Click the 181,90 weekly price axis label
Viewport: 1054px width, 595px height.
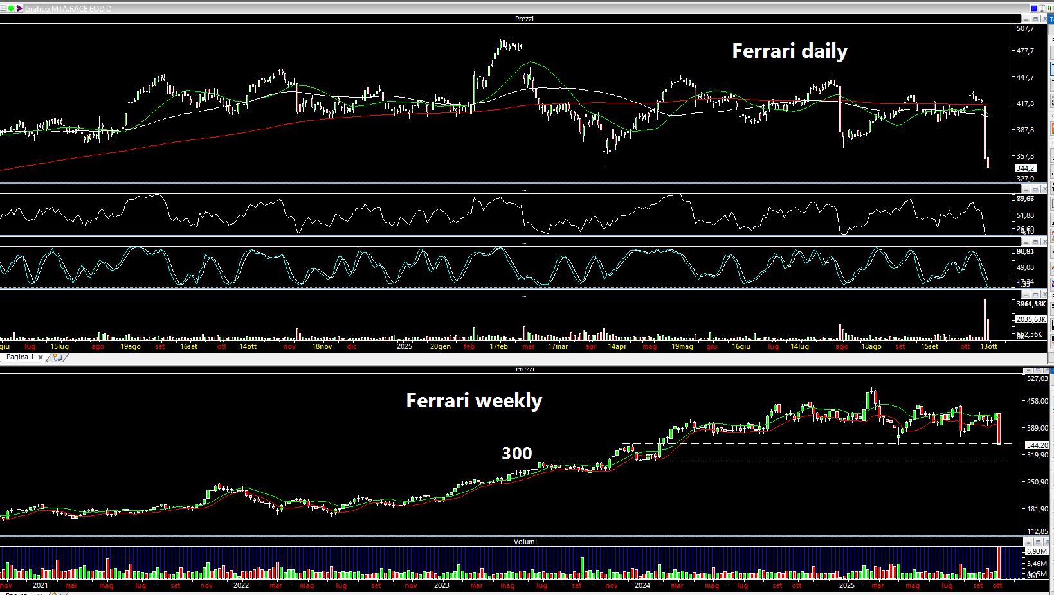(x=1037, y=510)
